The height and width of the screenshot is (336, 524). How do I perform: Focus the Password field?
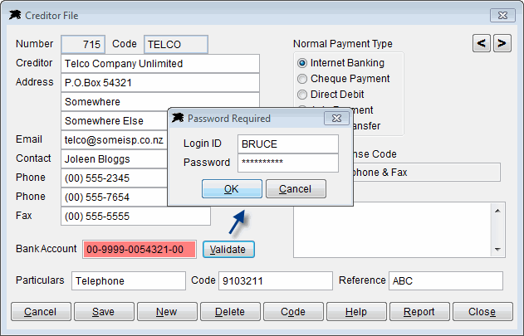pyautogui.click(x=288, y=163)
